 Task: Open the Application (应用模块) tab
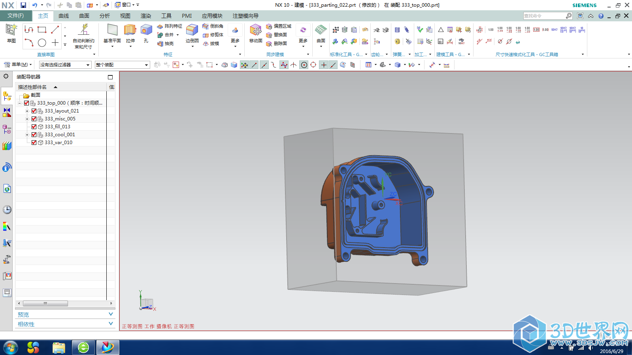tap(212, 16)
